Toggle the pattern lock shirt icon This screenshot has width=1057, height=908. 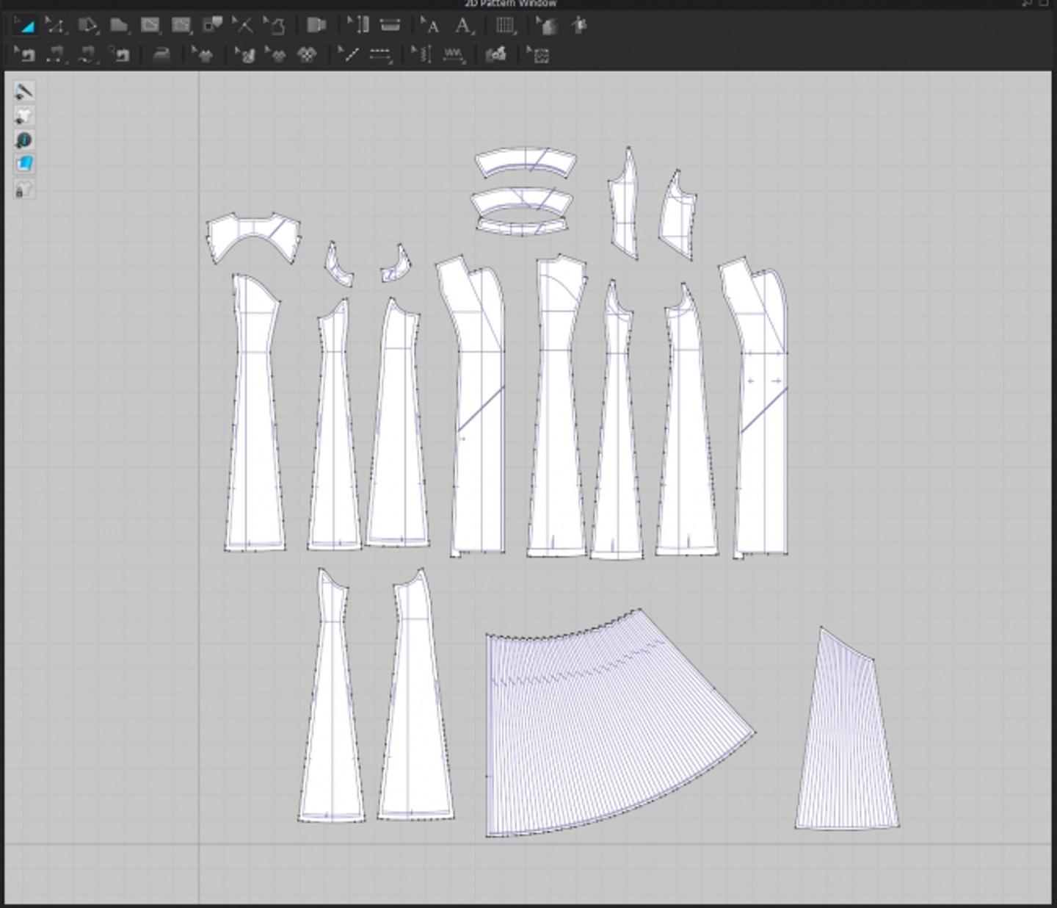(x=24, y=190)
